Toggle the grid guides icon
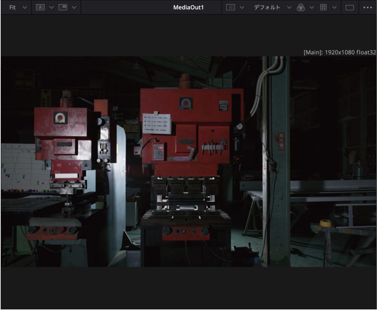 [x=323, y=7]
